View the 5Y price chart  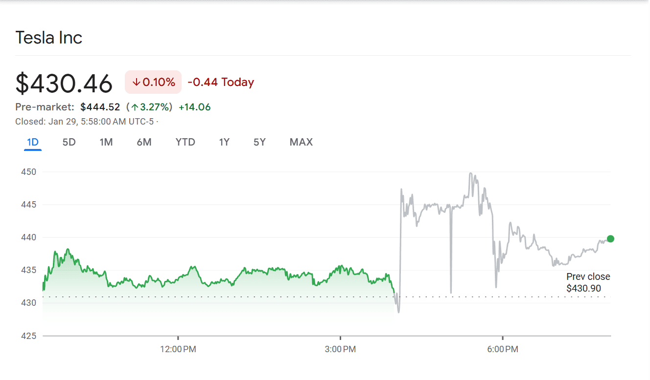(259, 142)
